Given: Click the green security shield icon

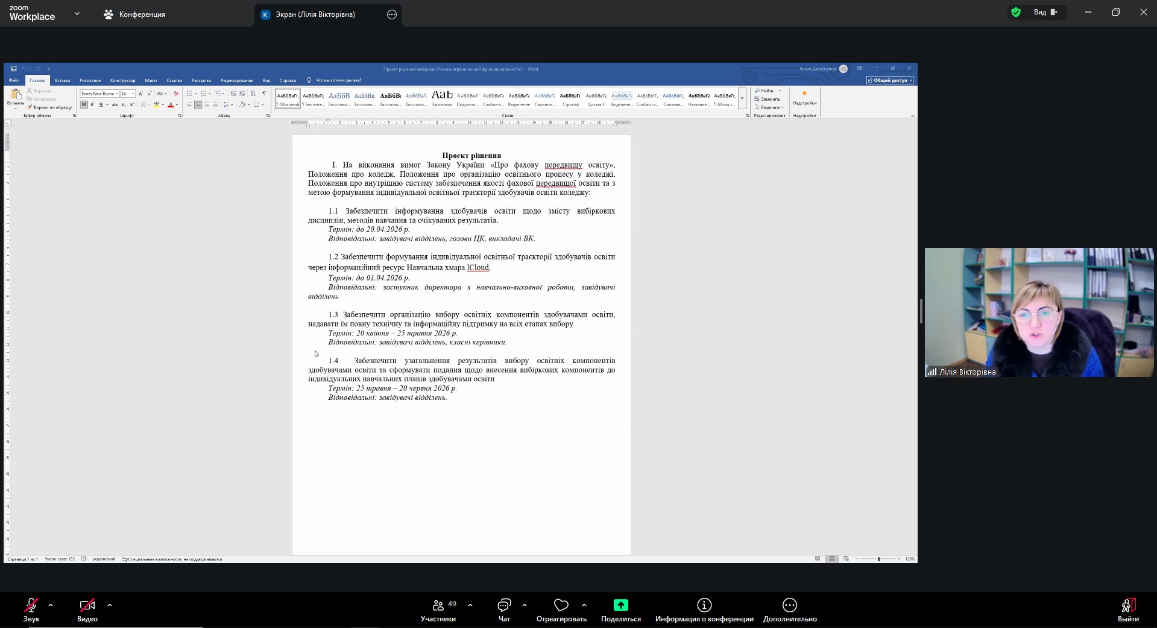Looking at the screenshot, I should click(1016, 12).
